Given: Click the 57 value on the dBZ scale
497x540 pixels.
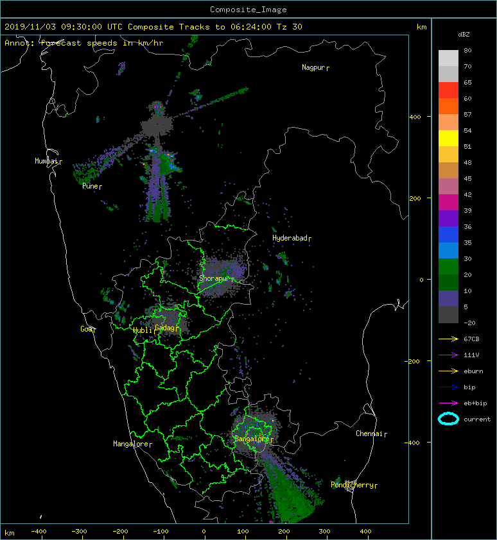Looking at the screenshot, I should [x=467, y=114].
